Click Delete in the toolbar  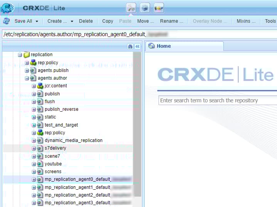click(x=86, y=21)
